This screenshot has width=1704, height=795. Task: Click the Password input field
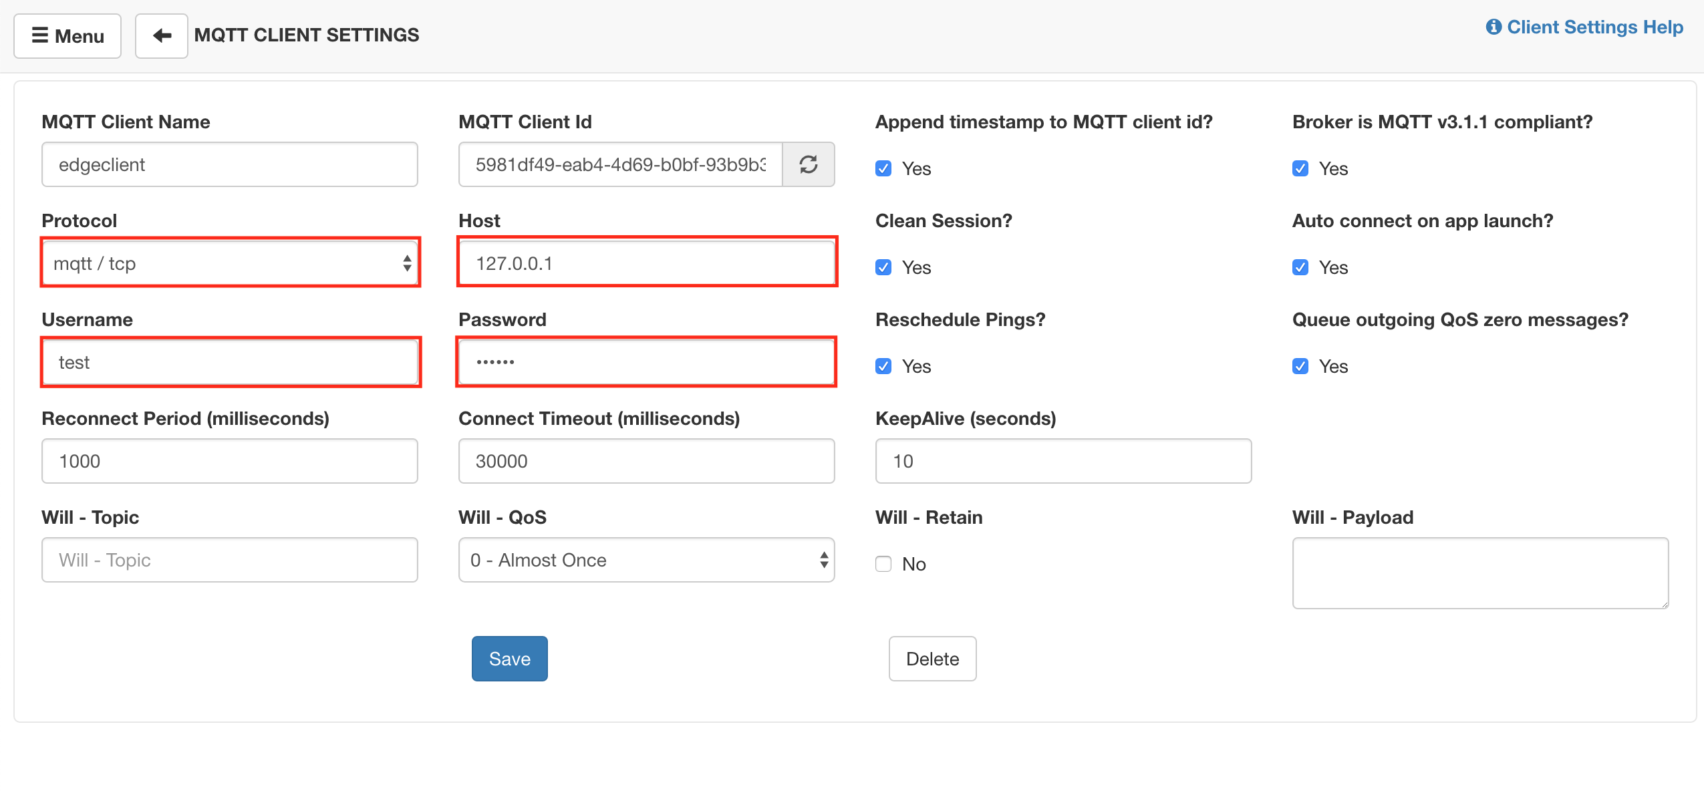[x=647, y=362]
